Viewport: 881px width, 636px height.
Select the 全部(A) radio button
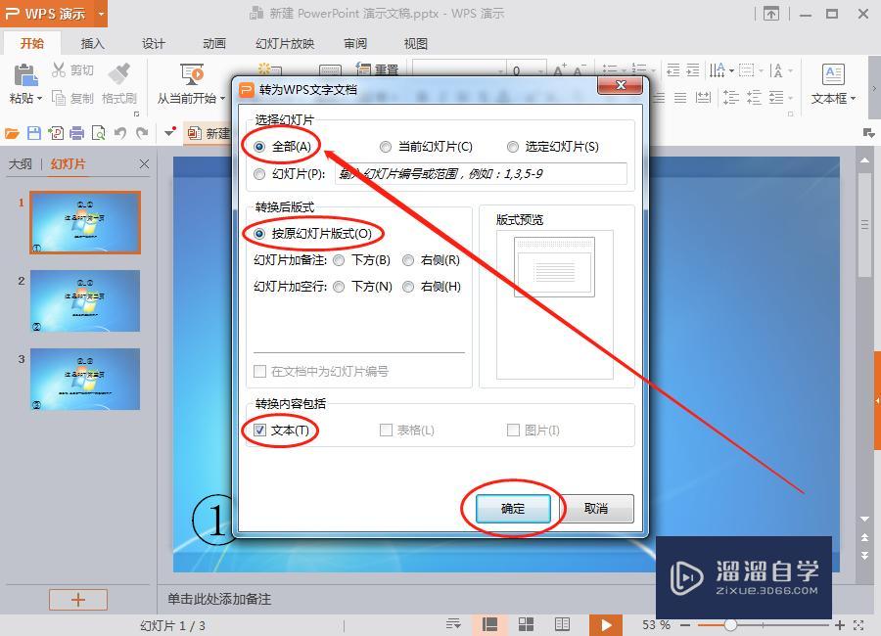(x=259, y=147)
